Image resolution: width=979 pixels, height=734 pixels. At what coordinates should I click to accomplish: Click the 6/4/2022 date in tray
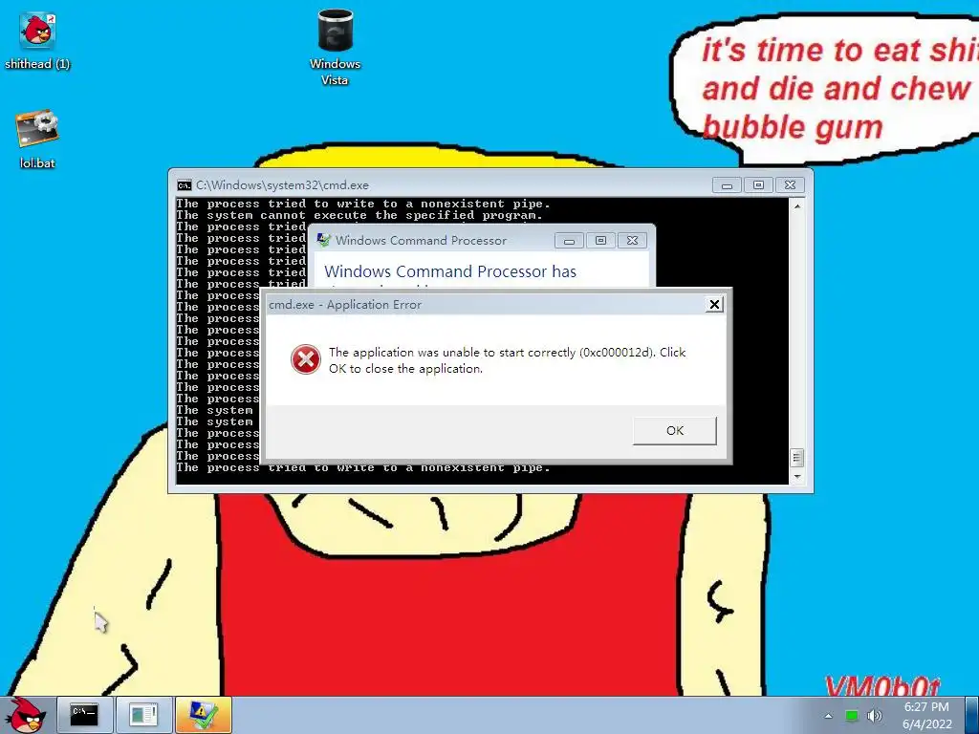tap(926, 724)
